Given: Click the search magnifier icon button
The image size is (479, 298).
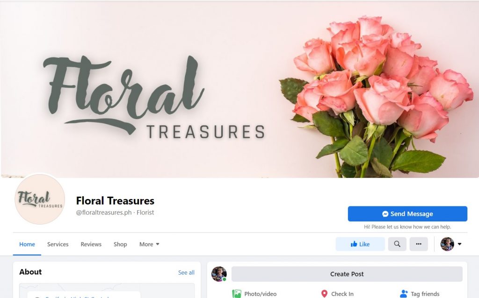Looking at the screenshot, I should [397, 244].
